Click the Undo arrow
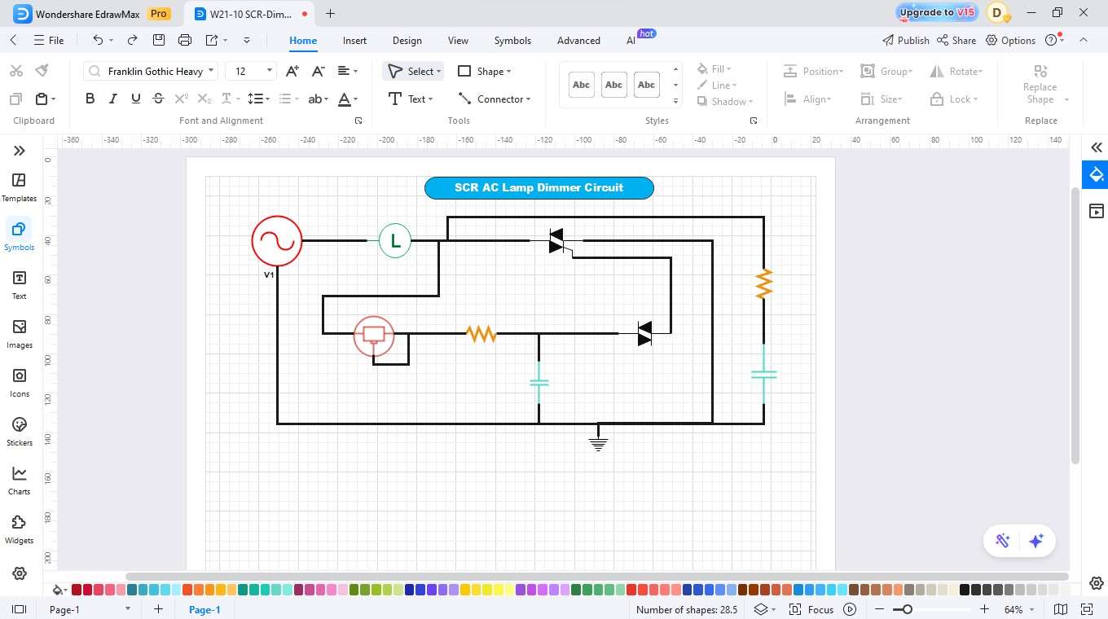 (x=99, y=40)
